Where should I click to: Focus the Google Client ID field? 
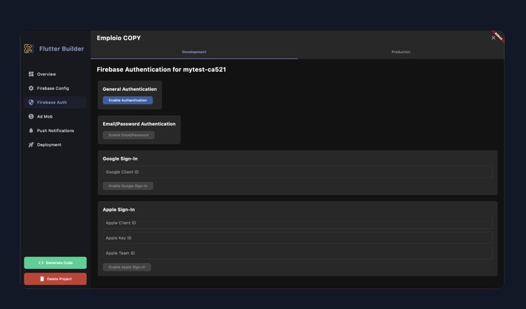(x=297, y=172)
